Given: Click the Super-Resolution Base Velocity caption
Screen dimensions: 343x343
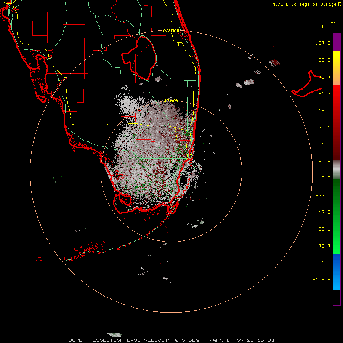Looking at the screenshot, I should (x=171, y=340).
